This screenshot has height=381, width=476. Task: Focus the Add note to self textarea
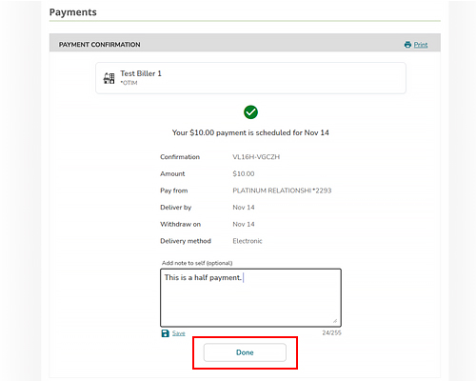250,298
